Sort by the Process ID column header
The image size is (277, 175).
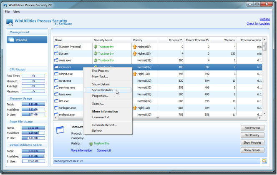(x=171, y=40)
